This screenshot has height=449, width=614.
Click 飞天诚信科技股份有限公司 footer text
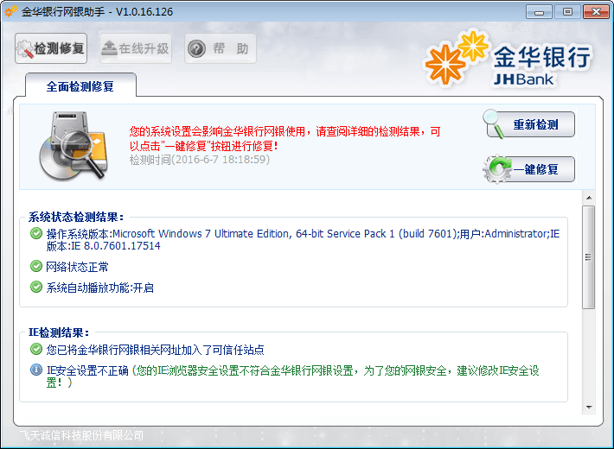tap(81, 435)
